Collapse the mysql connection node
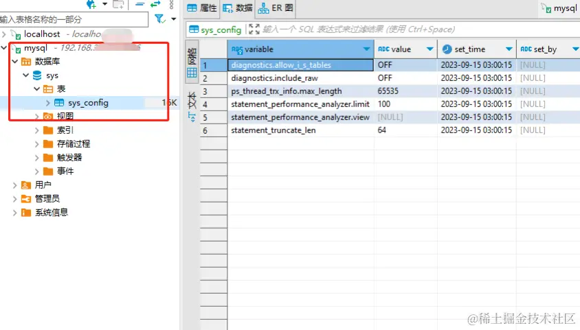The width and height of the screenshot is (580, 330). 4,47
